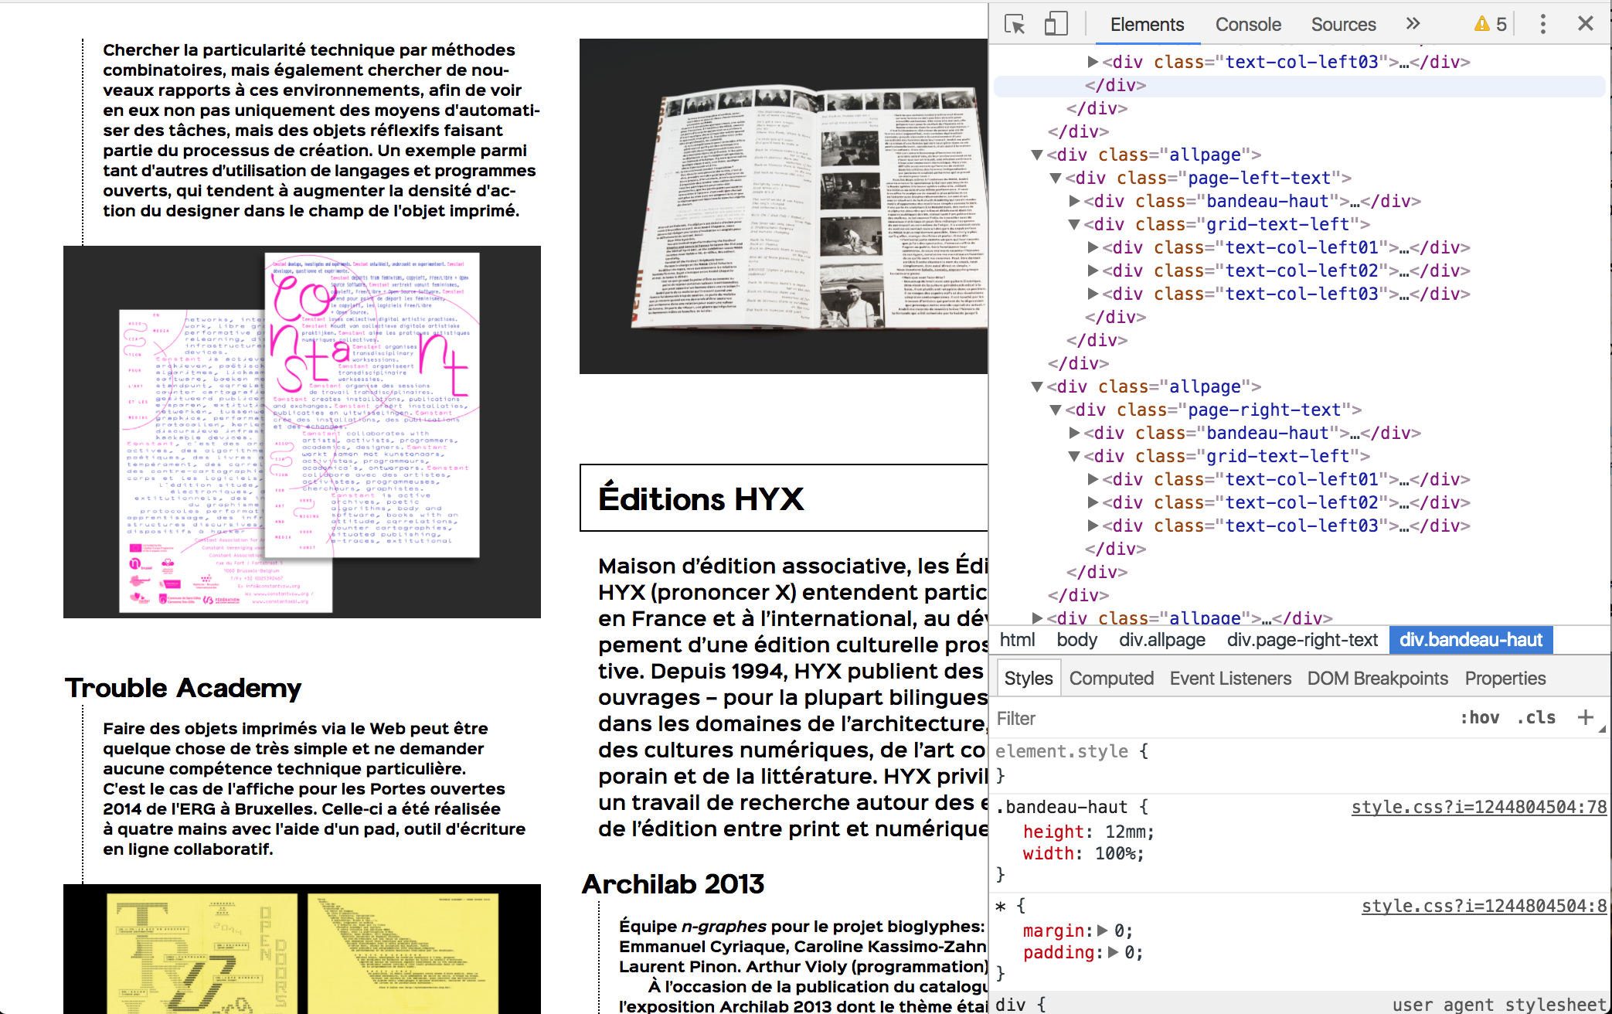Select the Event Listeners tab
Image resolution: width=1612 pixels, height=1014 pixels.
[1229, 679]
